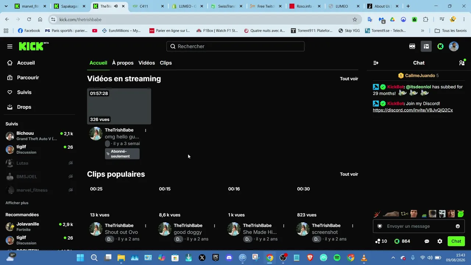Open the user profile avatar menu
The width and height of the screenshot is (471, 265).
[x=454, y=46]
